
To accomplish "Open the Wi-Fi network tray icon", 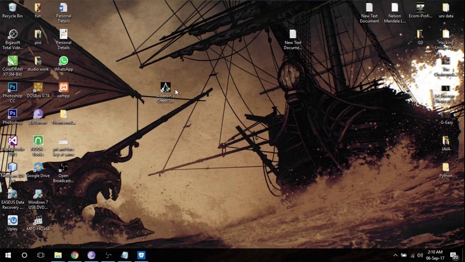I will coord(412,255).
